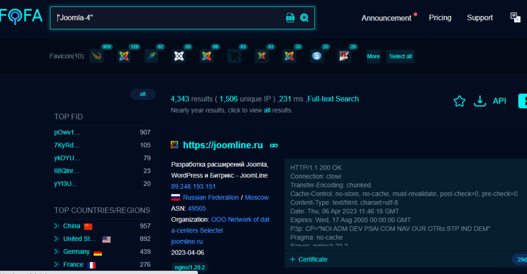Expand the Certificate section
This screenshot has height=274, width=527.
309,259
